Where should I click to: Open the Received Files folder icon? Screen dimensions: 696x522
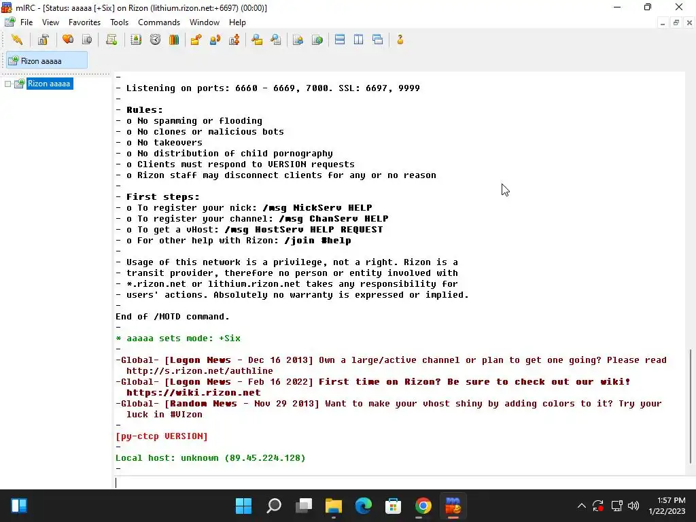click(x=256, y=40)
